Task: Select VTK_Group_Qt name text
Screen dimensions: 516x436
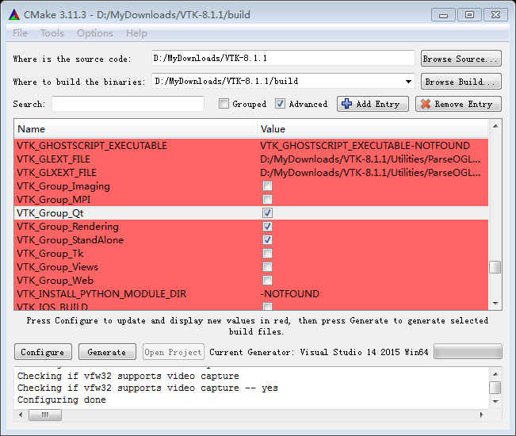Action: click(50, 213)
